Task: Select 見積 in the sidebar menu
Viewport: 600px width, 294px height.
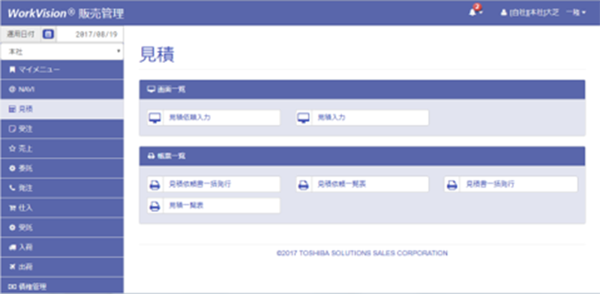Action: tap(62, 109)
